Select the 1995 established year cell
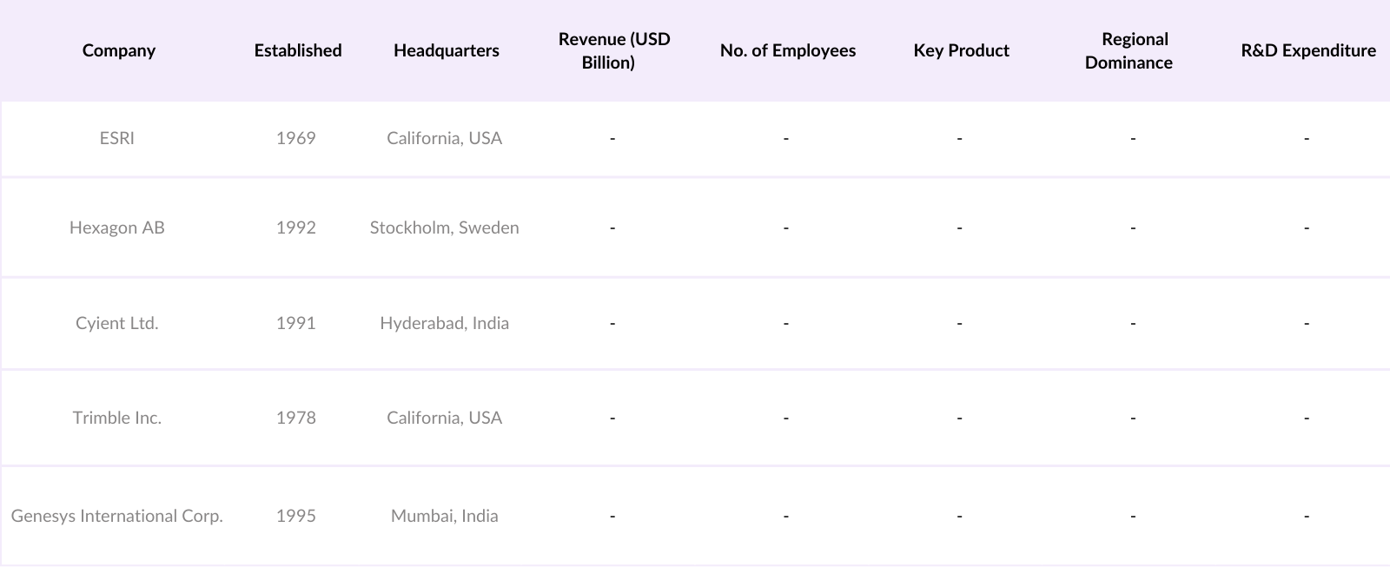Image resolution: width=1390 pixels, height=567 pixels. pyautogui.click(x=295, y=516)
